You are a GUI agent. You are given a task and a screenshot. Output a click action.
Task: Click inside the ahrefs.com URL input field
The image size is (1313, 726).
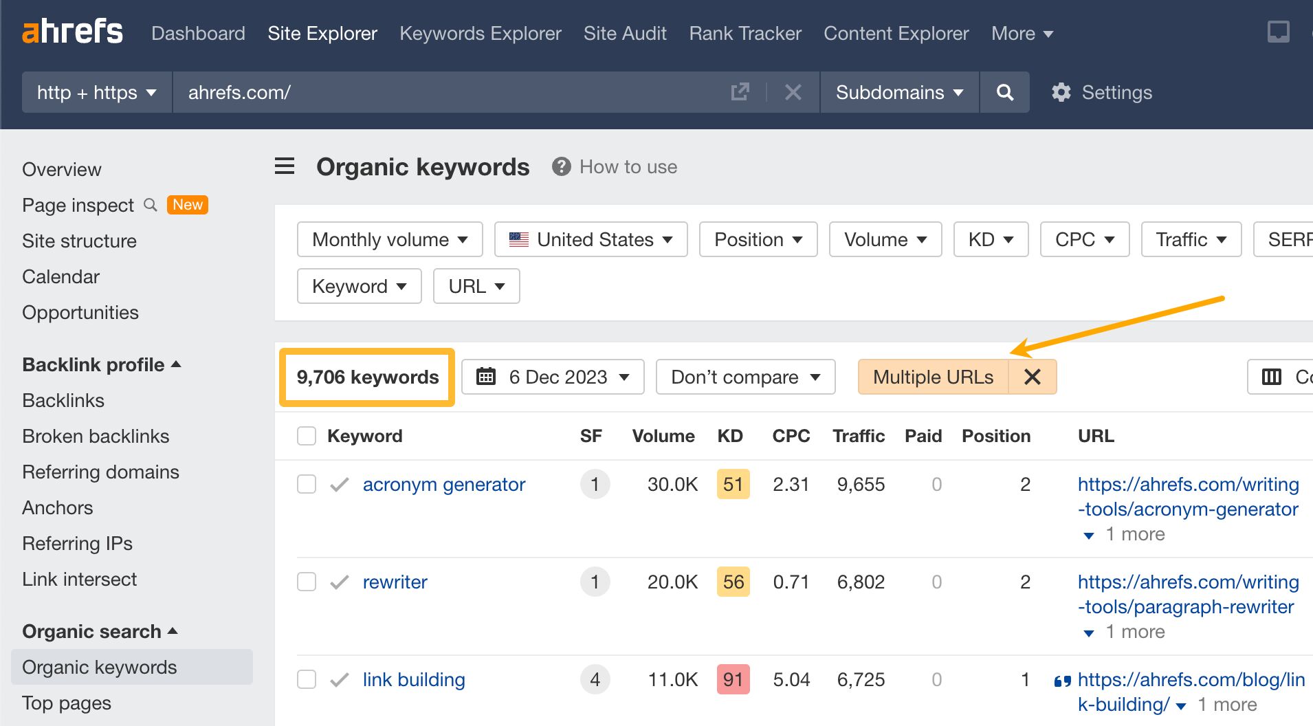(x=412, y=92)
